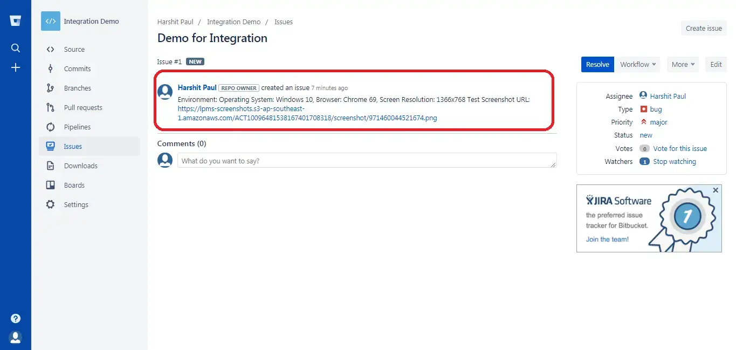The width and height of the screenshot is (736, 350).
Task: Switch to the Issues section
Action: 73,146
